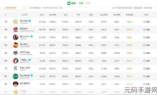Switch to the 月榜 monthly ranking tab
The width and height of the screenshot is (157, 95).
click(81, 3)
